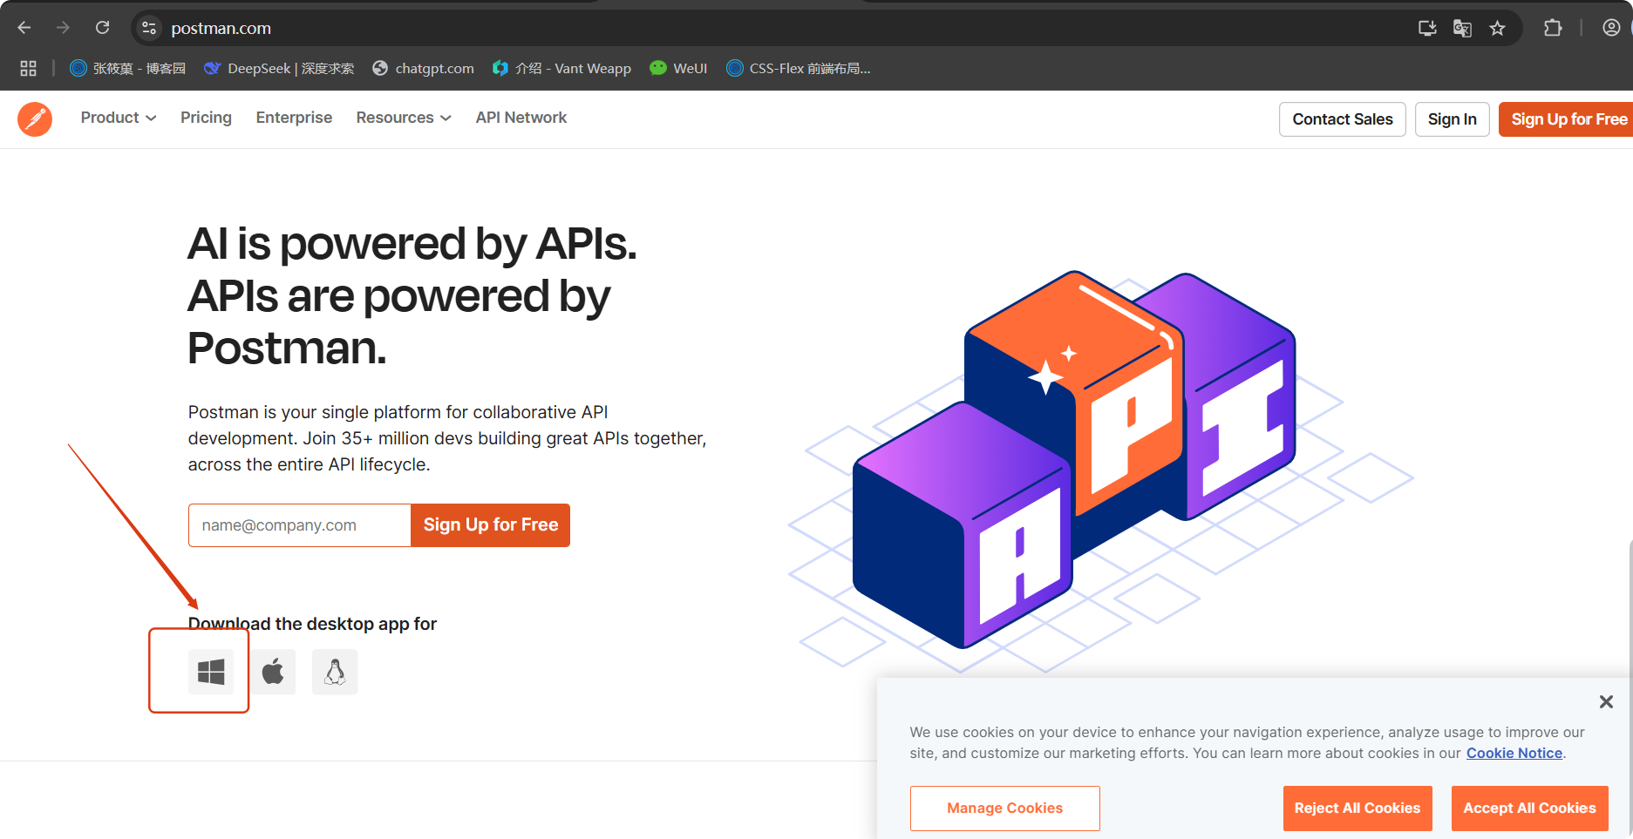Expand the Resources dropdown menu
Image resolution: width=1633 pixels, height=839 pixels.
[x=404, y=118]
